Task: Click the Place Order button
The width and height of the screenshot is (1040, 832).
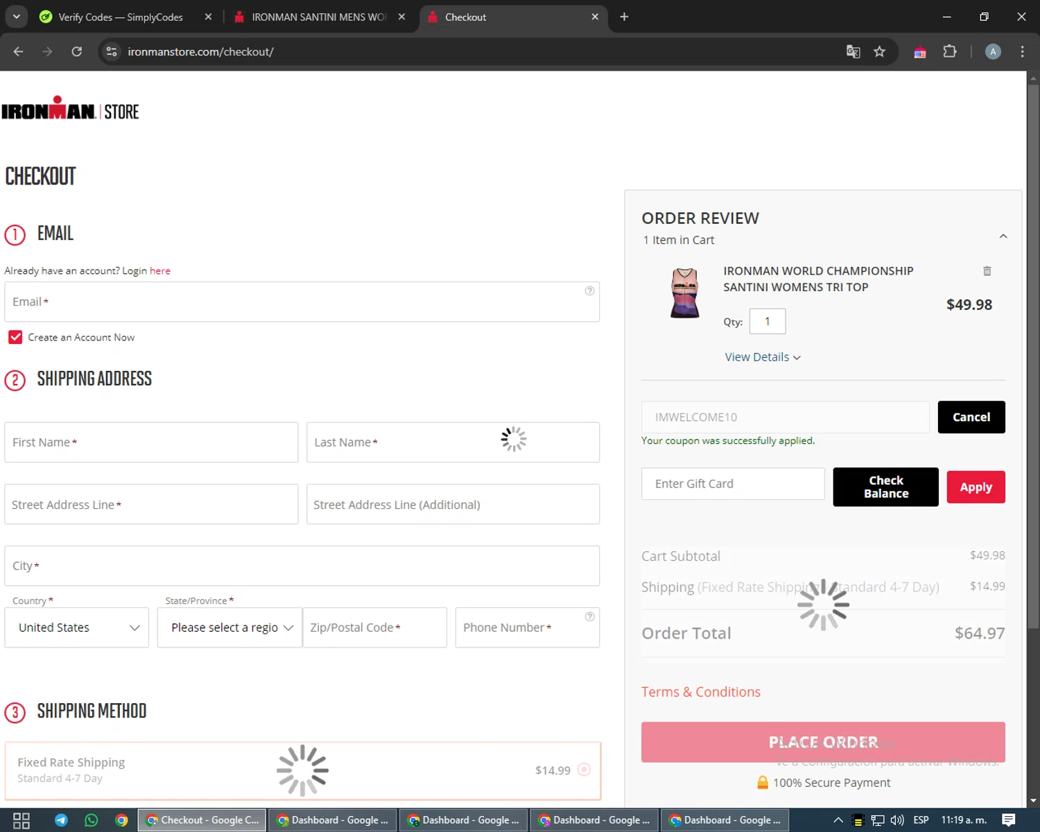Action: [x=823, y=742]
